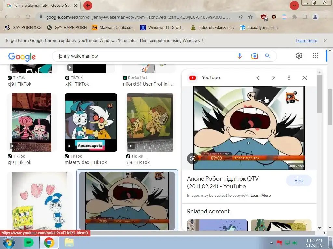Open the Chrome three-dot menu
Viewport: 333px width, 249px height.
326,17
